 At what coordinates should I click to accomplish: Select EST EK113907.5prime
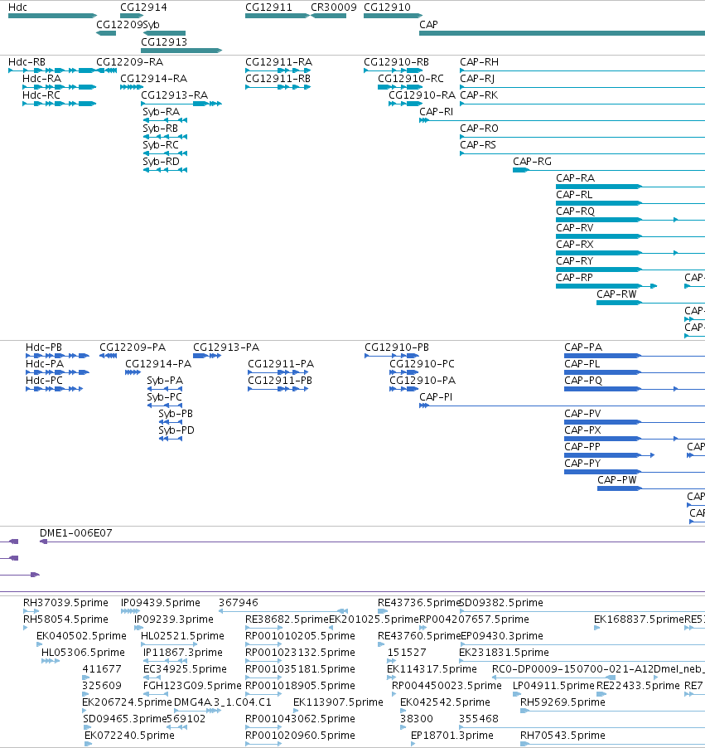tap(297, 711)
